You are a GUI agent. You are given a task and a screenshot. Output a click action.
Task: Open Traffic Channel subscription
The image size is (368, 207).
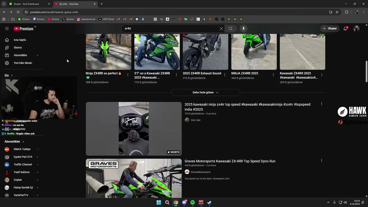[x=23, y=164]
